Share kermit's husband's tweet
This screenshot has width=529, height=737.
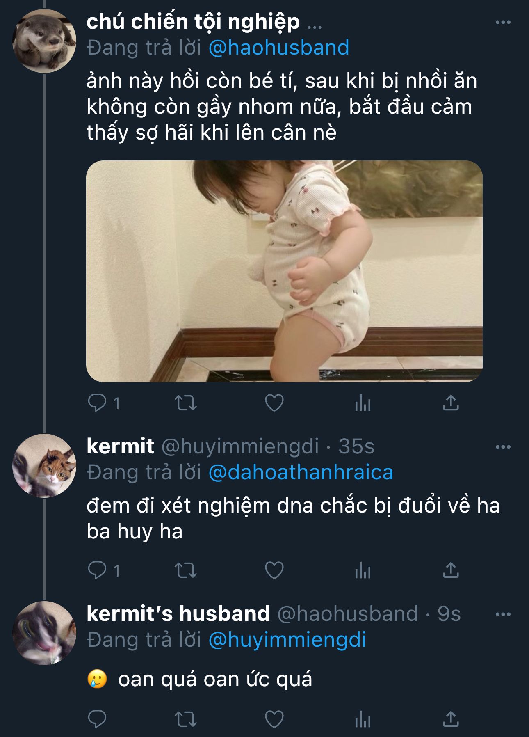(451, 719)
